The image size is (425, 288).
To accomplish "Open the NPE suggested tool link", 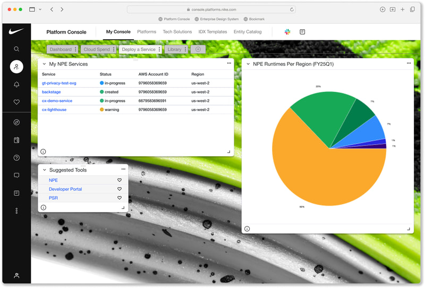I will tap(54, 180).
